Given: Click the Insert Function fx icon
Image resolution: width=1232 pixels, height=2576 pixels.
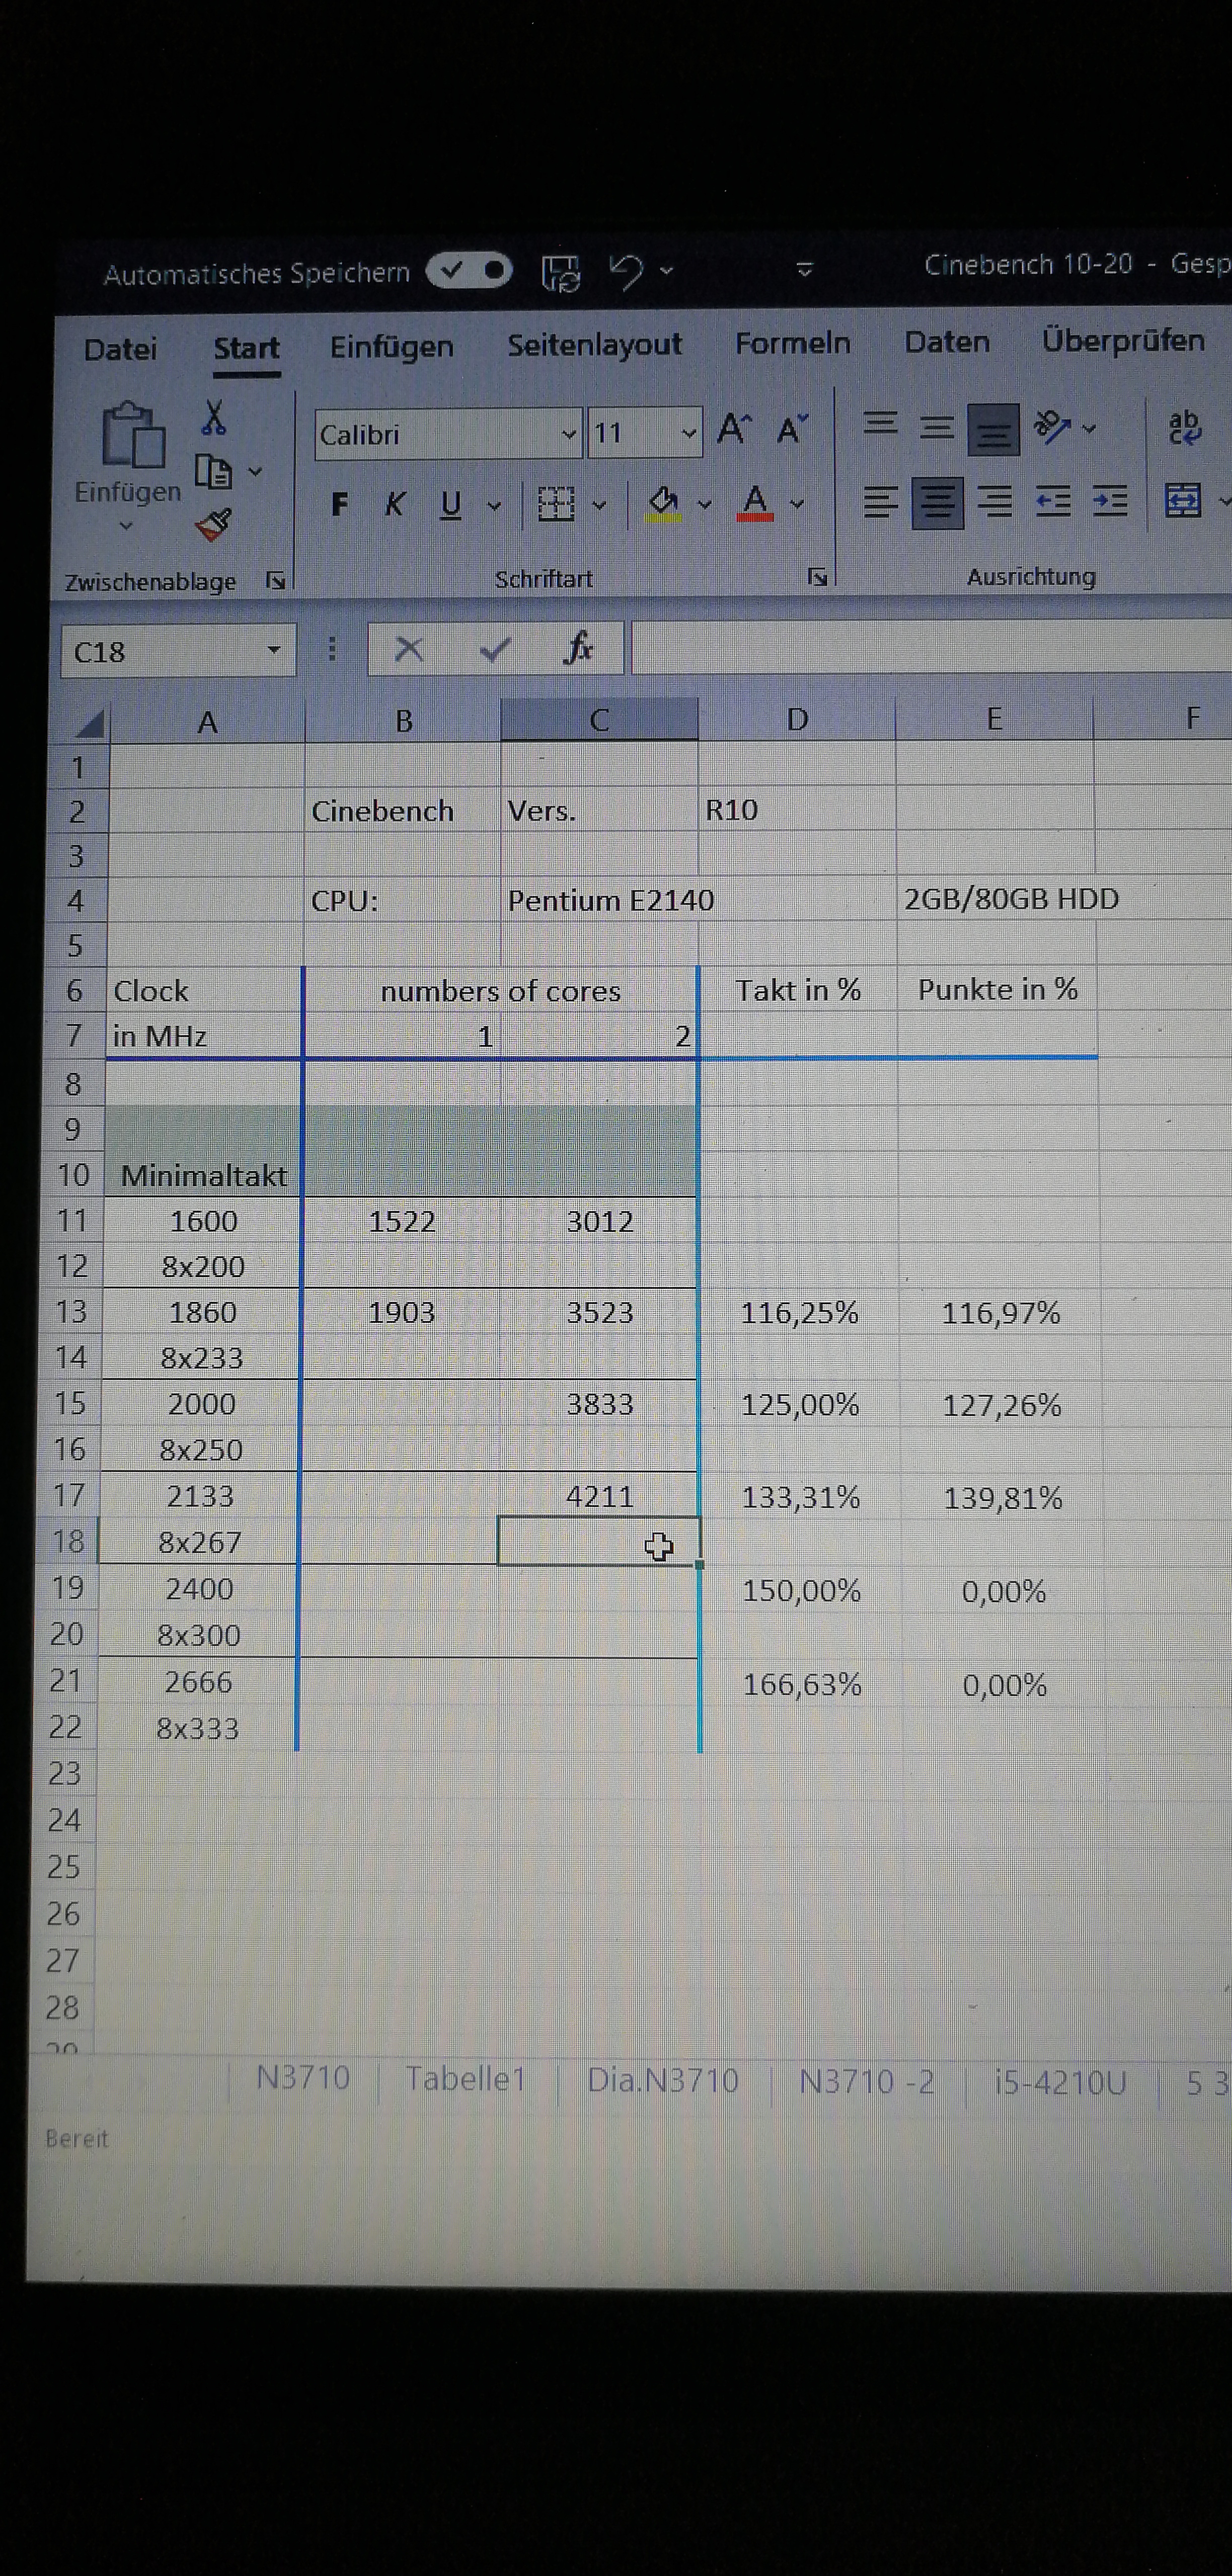Looking at the screenshot, I should [x=578, y=649].
